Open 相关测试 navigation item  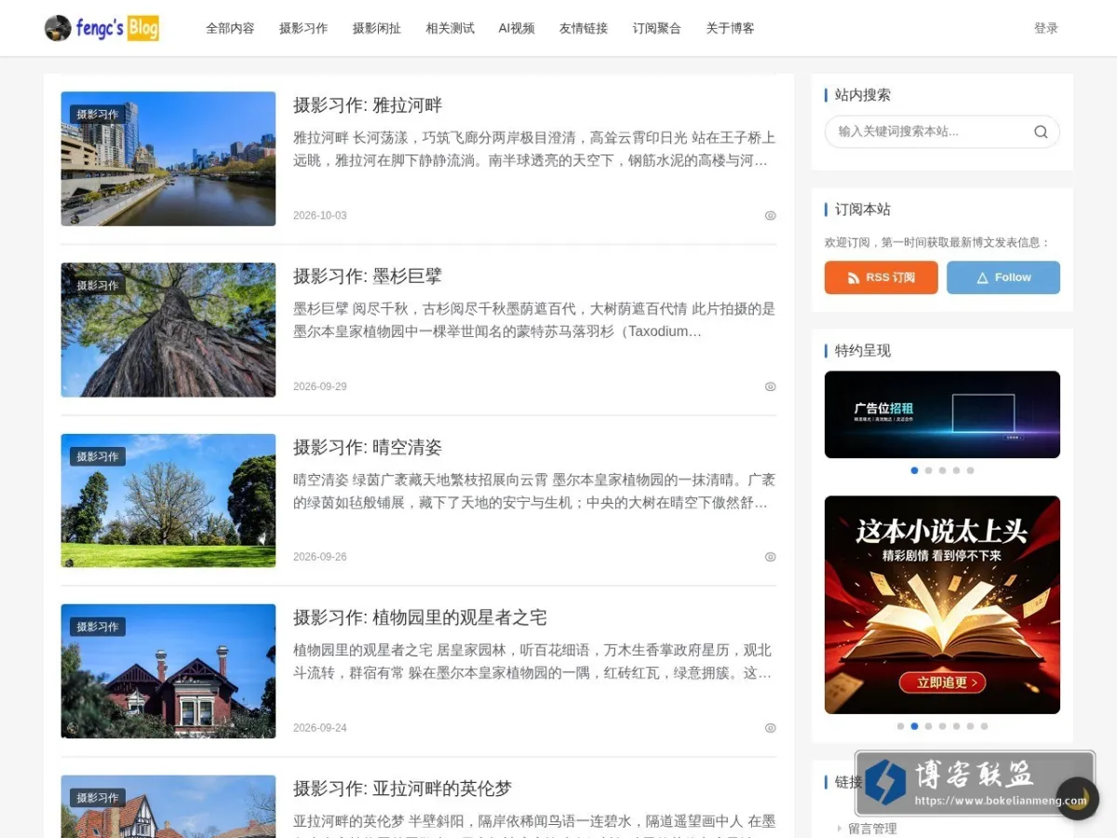[x=451, y=28]
